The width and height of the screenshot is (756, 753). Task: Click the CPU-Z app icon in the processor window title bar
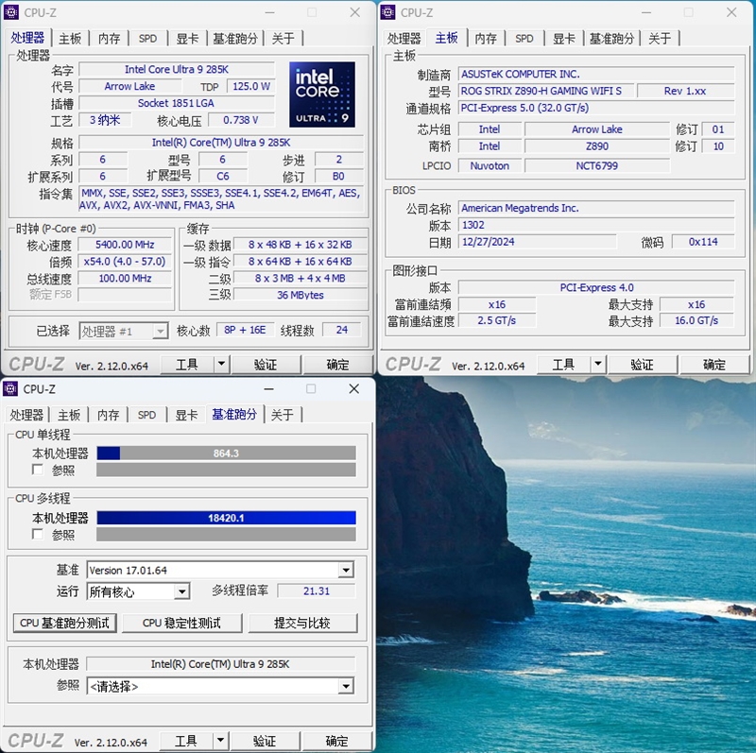(x=11, y=12)
